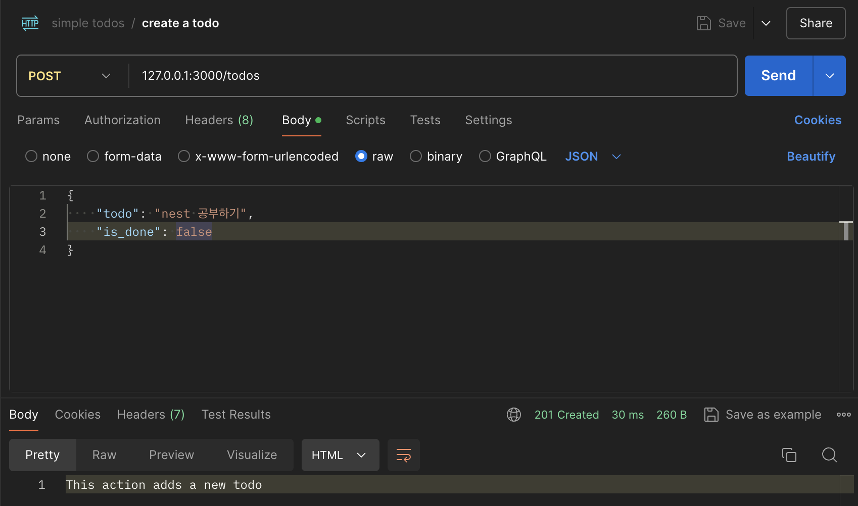Open the response more options ellipsis
This screenshot has width=858, height=506.
click(844, 415)
